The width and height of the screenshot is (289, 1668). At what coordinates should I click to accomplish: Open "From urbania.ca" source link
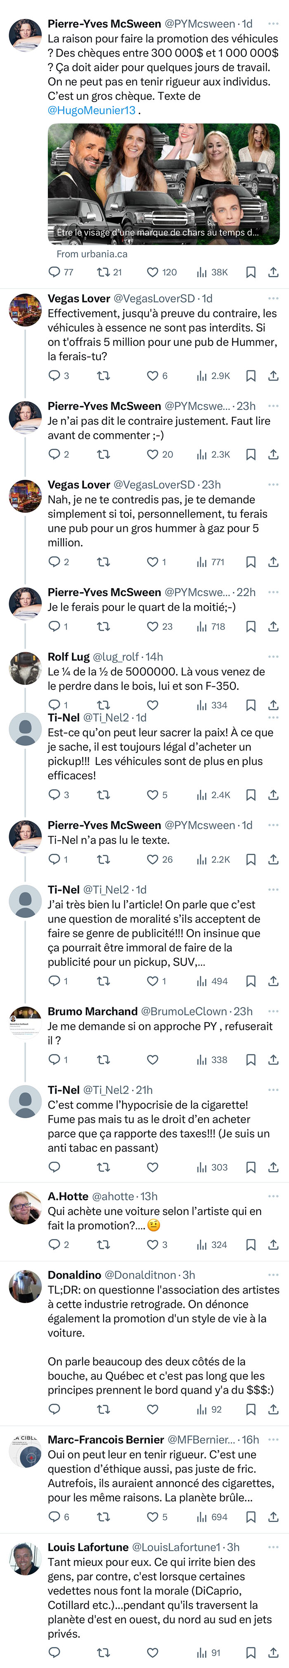92,254
